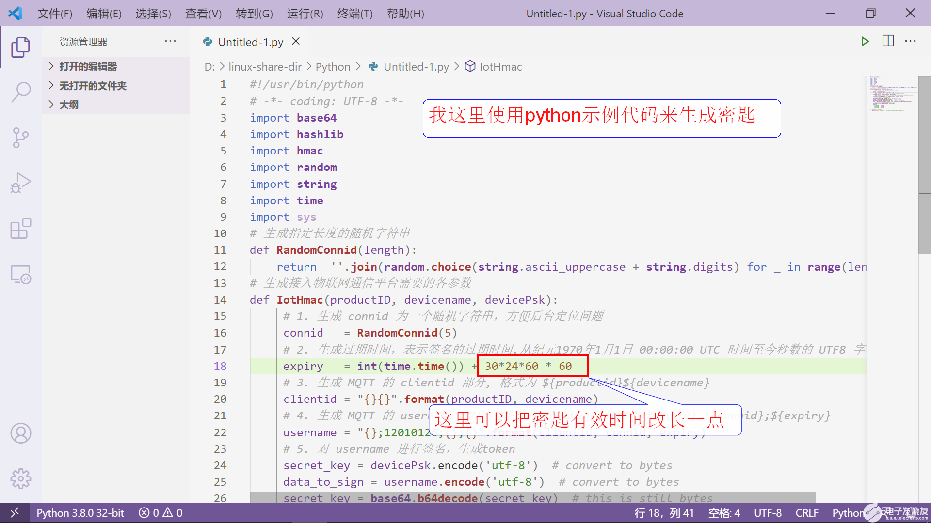The image size is (931, 523).
Task: Open the 转到(G) menu
Action: coord(254,14)
